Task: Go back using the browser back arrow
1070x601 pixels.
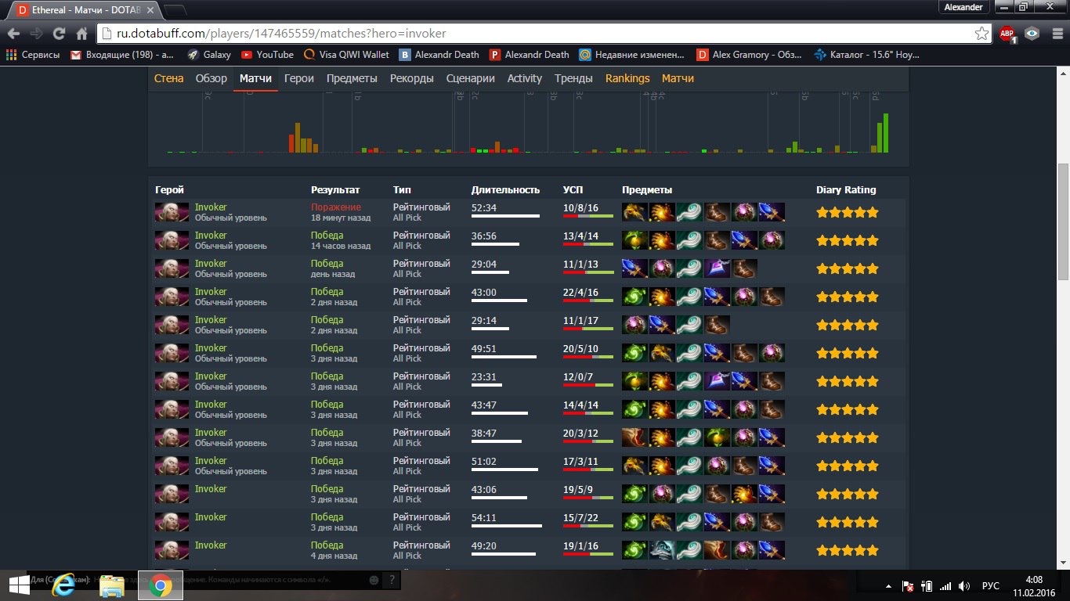Action: (13, 34)
